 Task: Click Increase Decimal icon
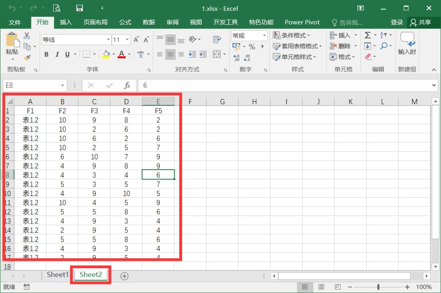[236, 58]
